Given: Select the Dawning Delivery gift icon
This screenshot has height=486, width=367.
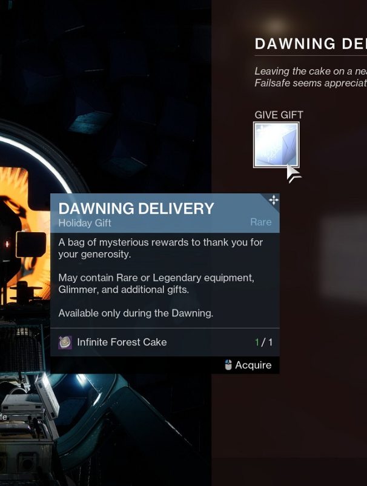Looking at the screenshot, I should click(x=276, y=145).
